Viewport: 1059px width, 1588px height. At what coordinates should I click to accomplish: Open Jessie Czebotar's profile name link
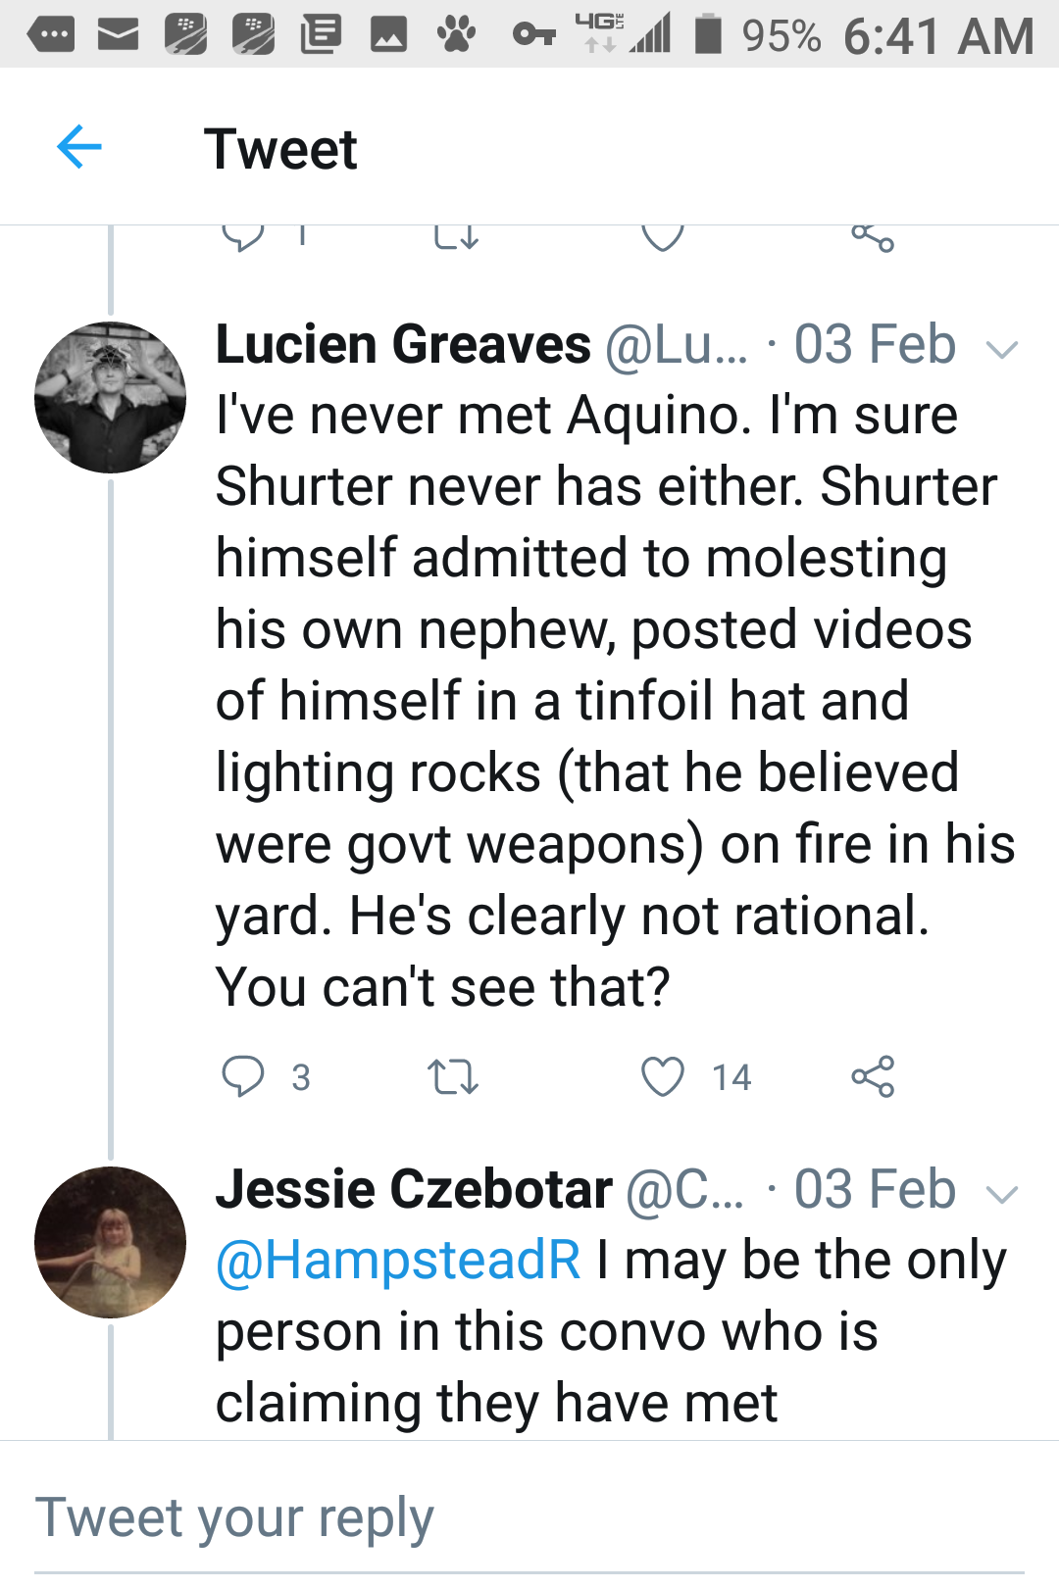tap(414, 1190)
